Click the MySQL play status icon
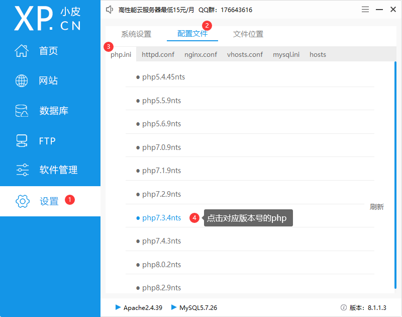The image size is (402, 317). click(x=174, y=307)
